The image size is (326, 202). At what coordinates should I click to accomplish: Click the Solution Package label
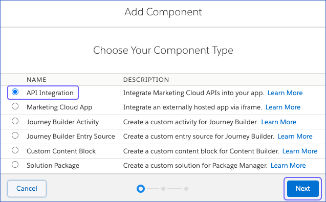(53, 165)
